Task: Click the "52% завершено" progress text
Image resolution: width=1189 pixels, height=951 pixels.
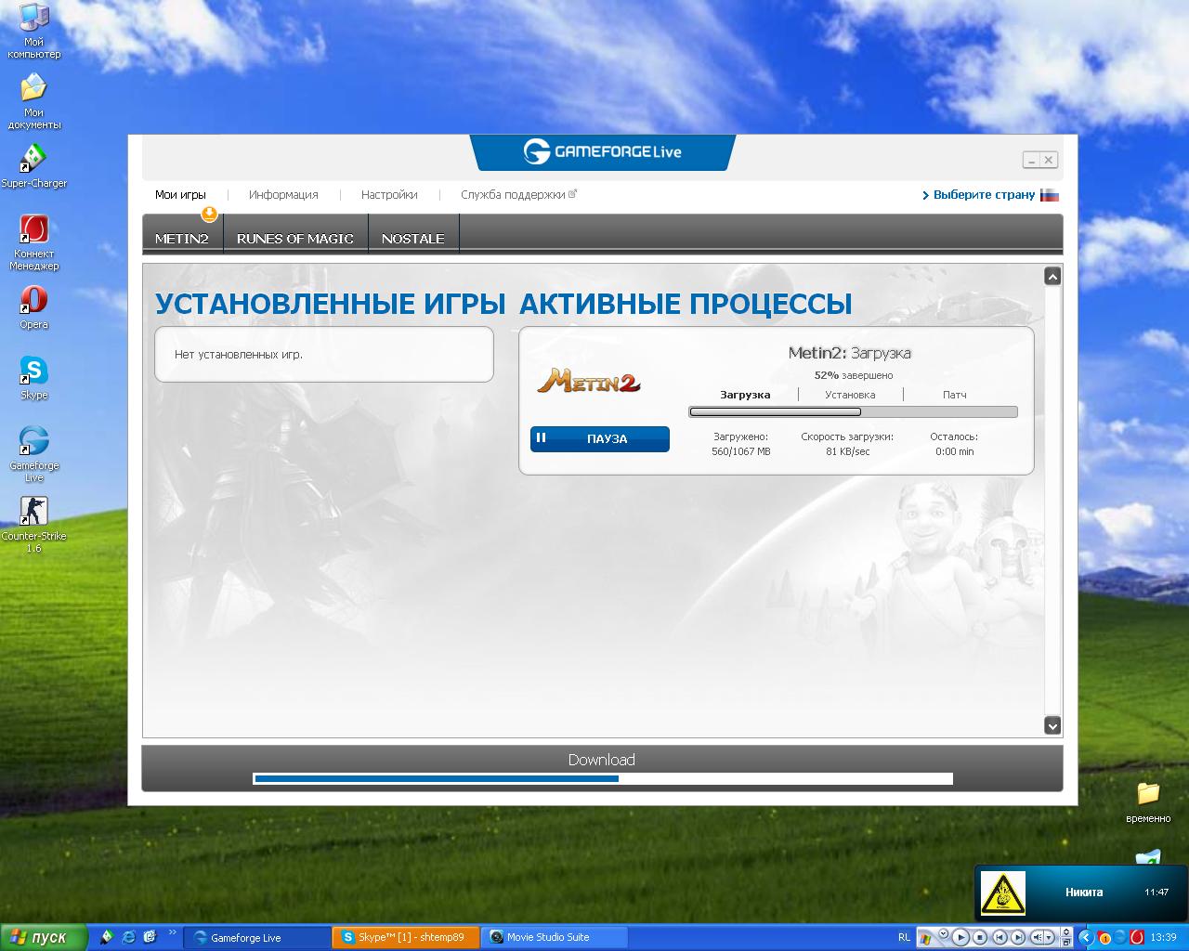Action: click(x=854, y=375)
